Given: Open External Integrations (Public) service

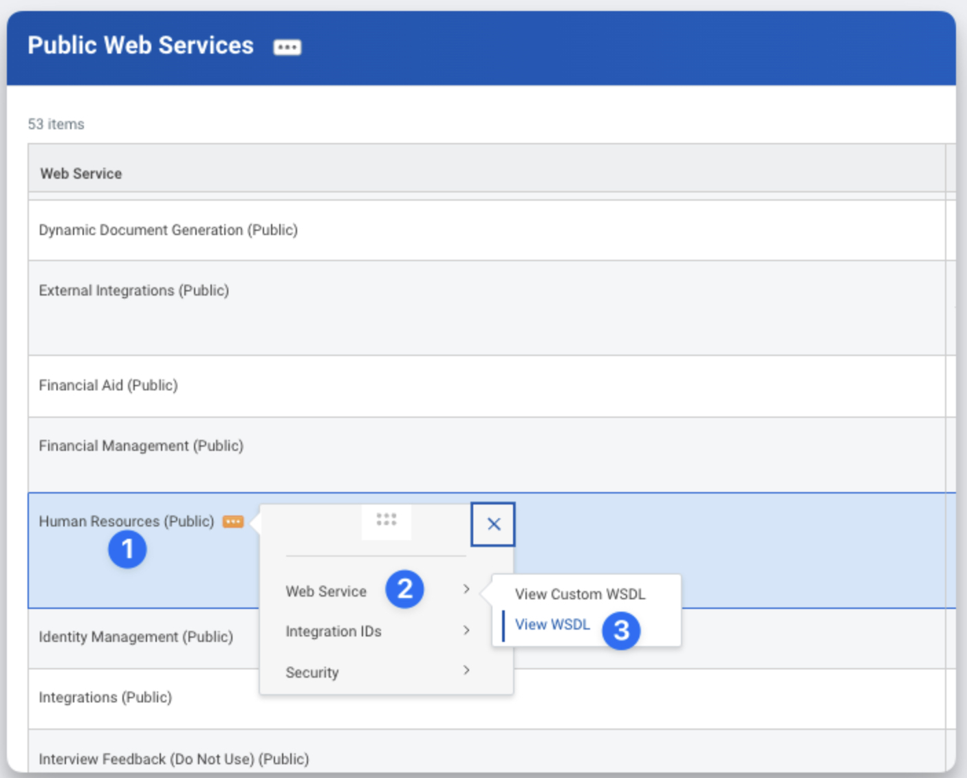Looking at the screenshot, I should pos(133,291).
